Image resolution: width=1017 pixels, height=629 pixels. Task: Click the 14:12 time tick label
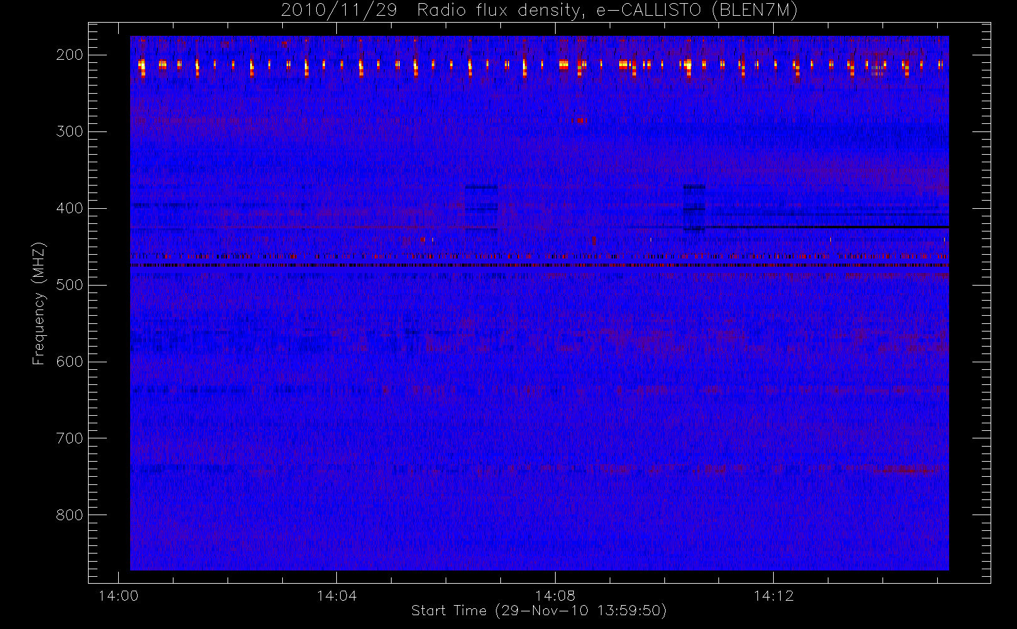click(773, 596)
